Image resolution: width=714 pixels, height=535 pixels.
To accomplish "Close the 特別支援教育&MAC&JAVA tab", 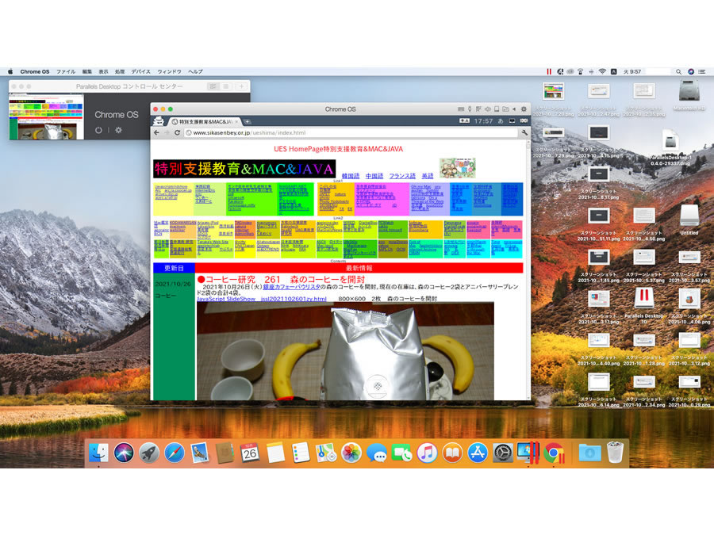I will [236, 122].
